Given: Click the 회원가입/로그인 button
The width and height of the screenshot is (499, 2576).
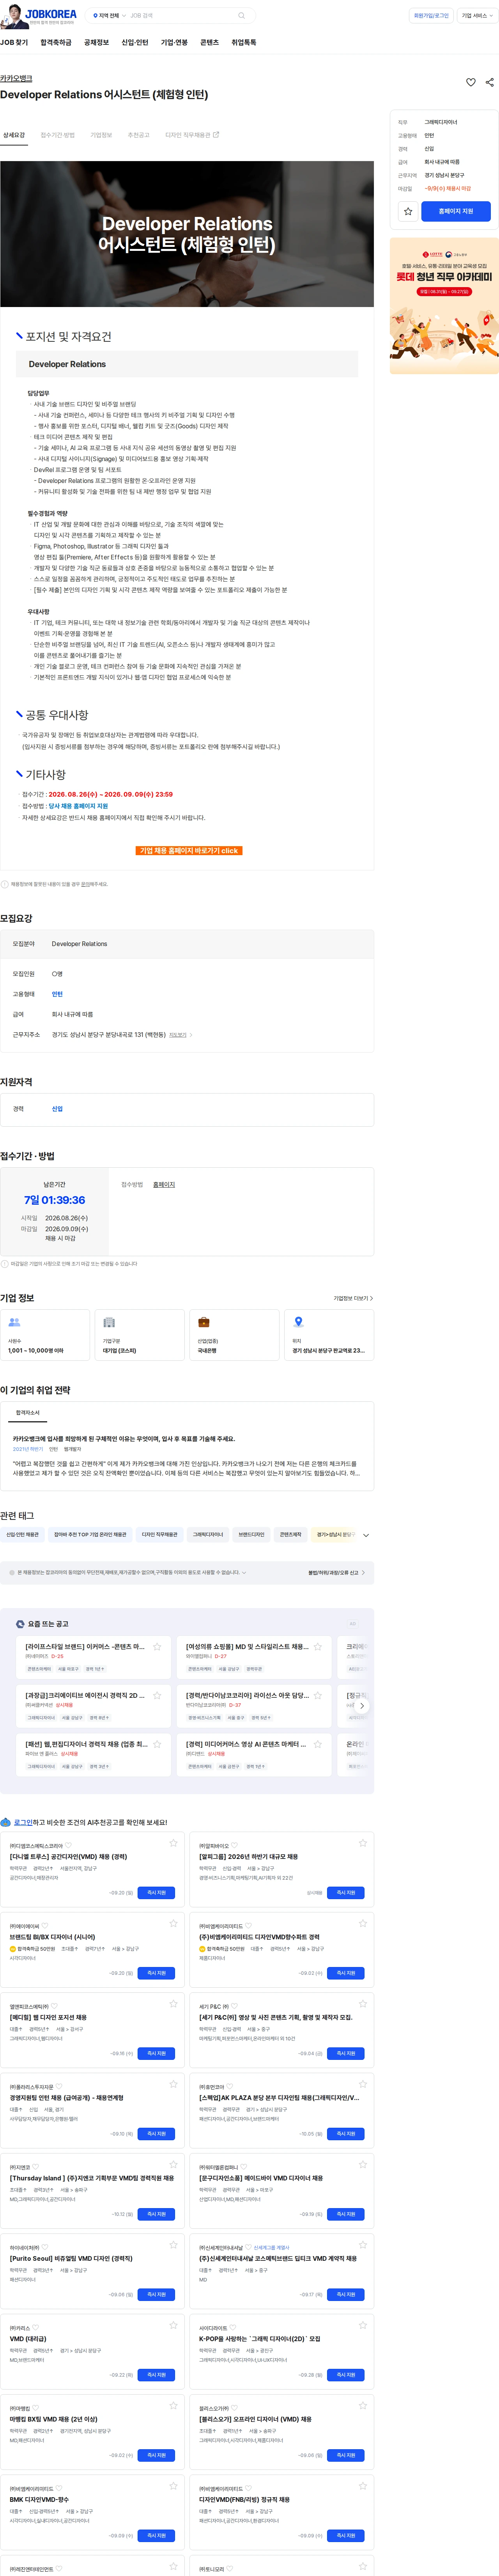Looking at the screenshot, I should tap(432, 16).
